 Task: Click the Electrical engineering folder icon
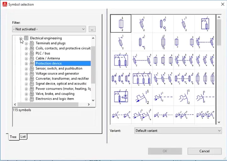coord(26,38)
